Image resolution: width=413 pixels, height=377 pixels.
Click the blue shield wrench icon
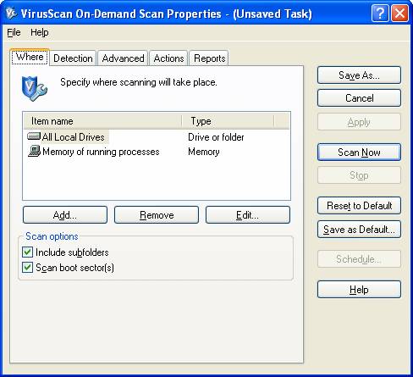[35, 88]
